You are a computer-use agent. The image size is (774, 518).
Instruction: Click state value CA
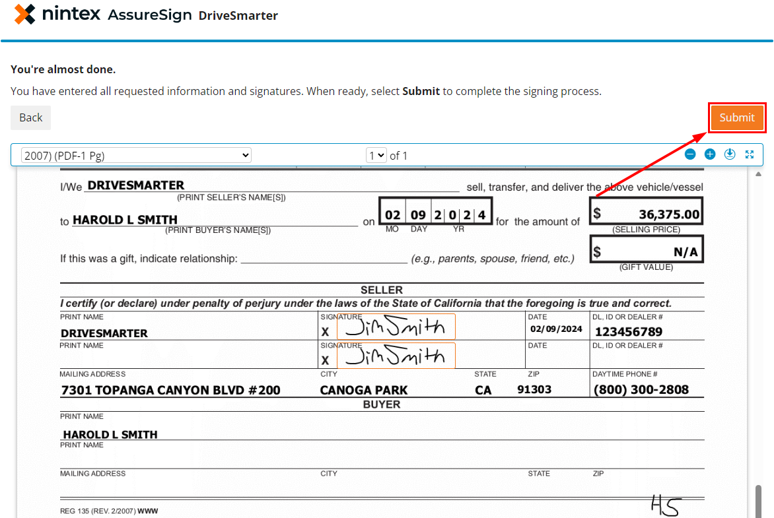[x=483, y=390]
